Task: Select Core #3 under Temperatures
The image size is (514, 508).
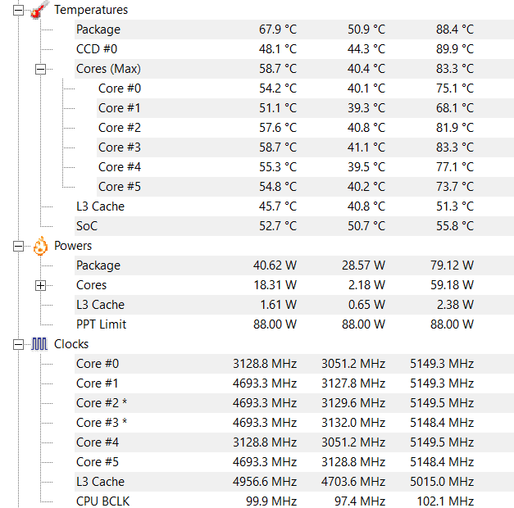Action: coord(119,147)
